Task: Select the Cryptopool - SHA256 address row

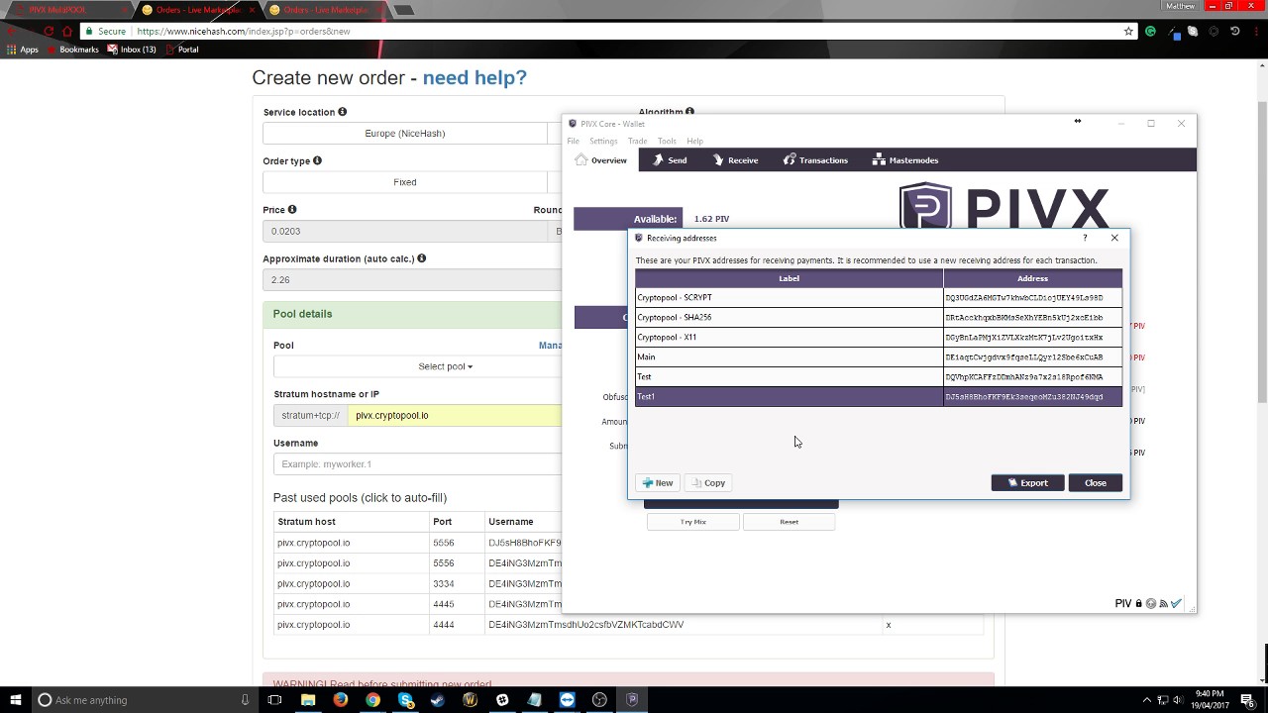Action: coord(879,317)
